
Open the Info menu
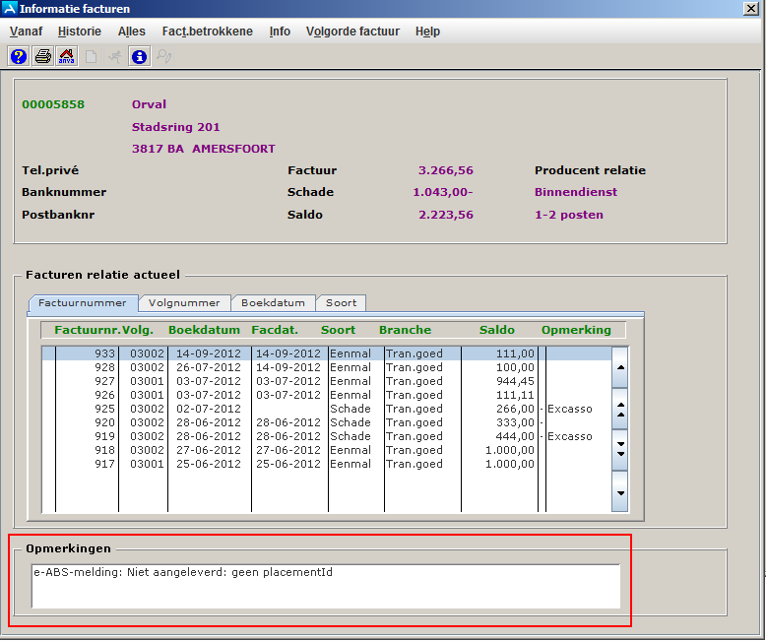280,32
